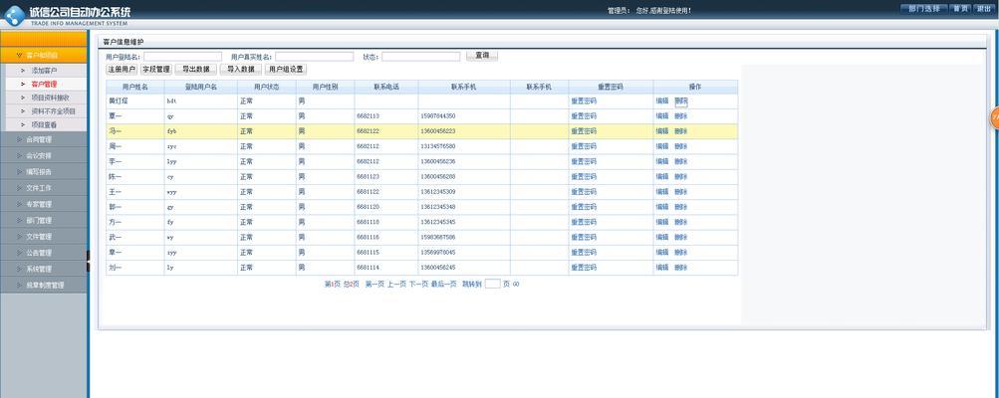Delete the user with login lyy

[681, 162]
